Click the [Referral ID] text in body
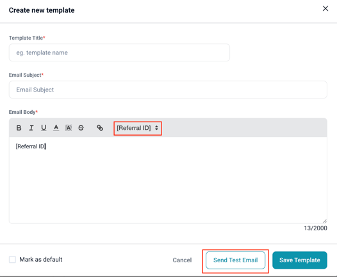The height and width of the screenshot is (277, 337). (31, 146)
